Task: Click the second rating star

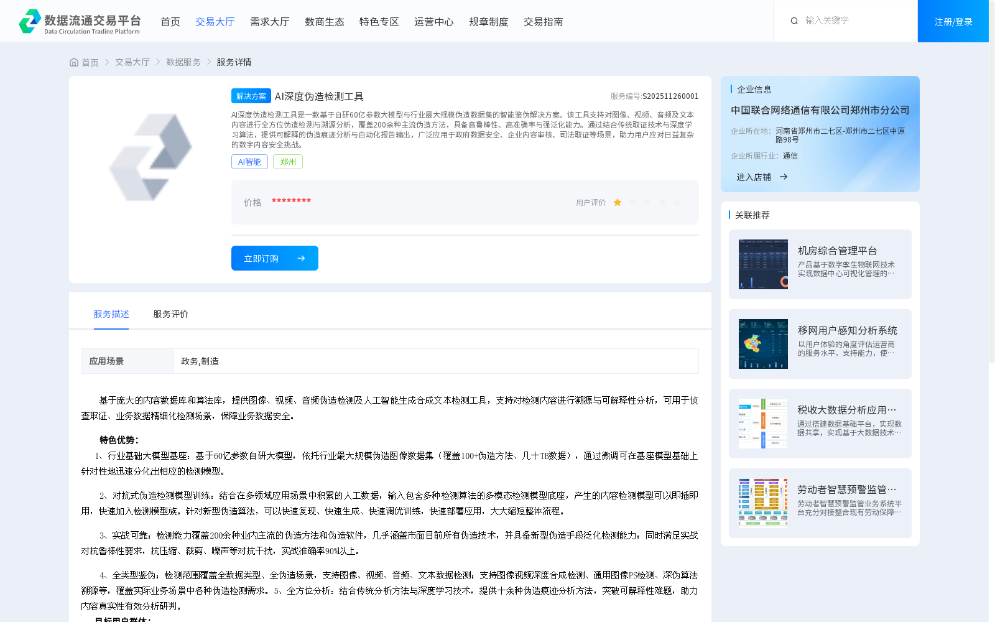Action: [x=632, y=202]
